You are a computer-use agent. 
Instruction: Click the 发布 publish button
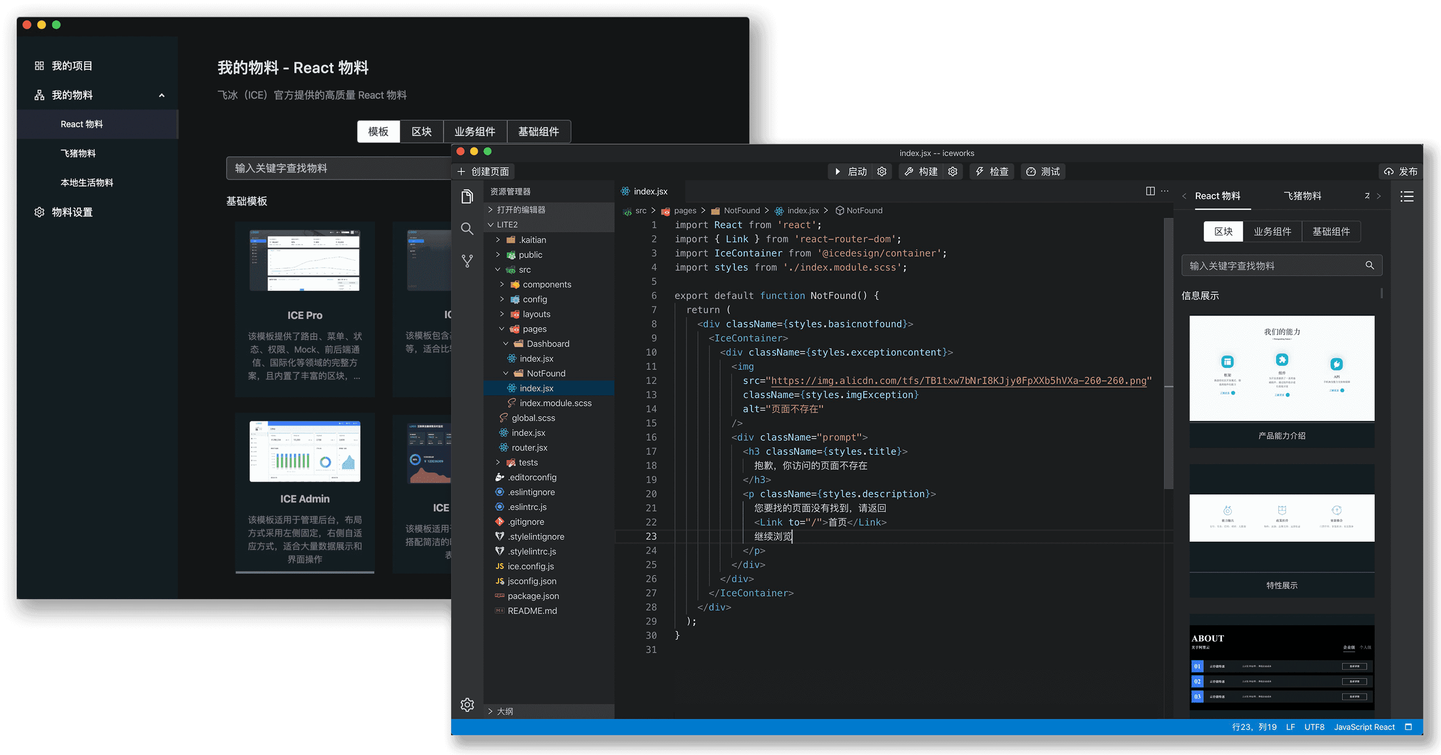[1401, 171]
